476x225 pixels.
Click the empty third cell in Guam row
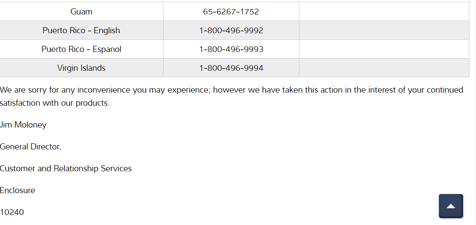384,12
